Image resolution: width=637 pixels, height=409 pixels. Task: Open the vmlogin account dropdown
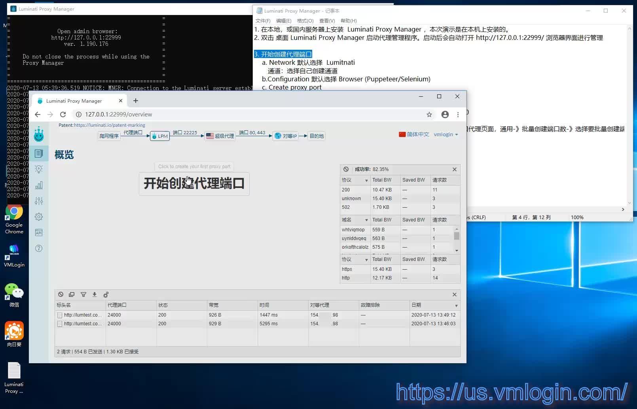click(x=446, y=134)
